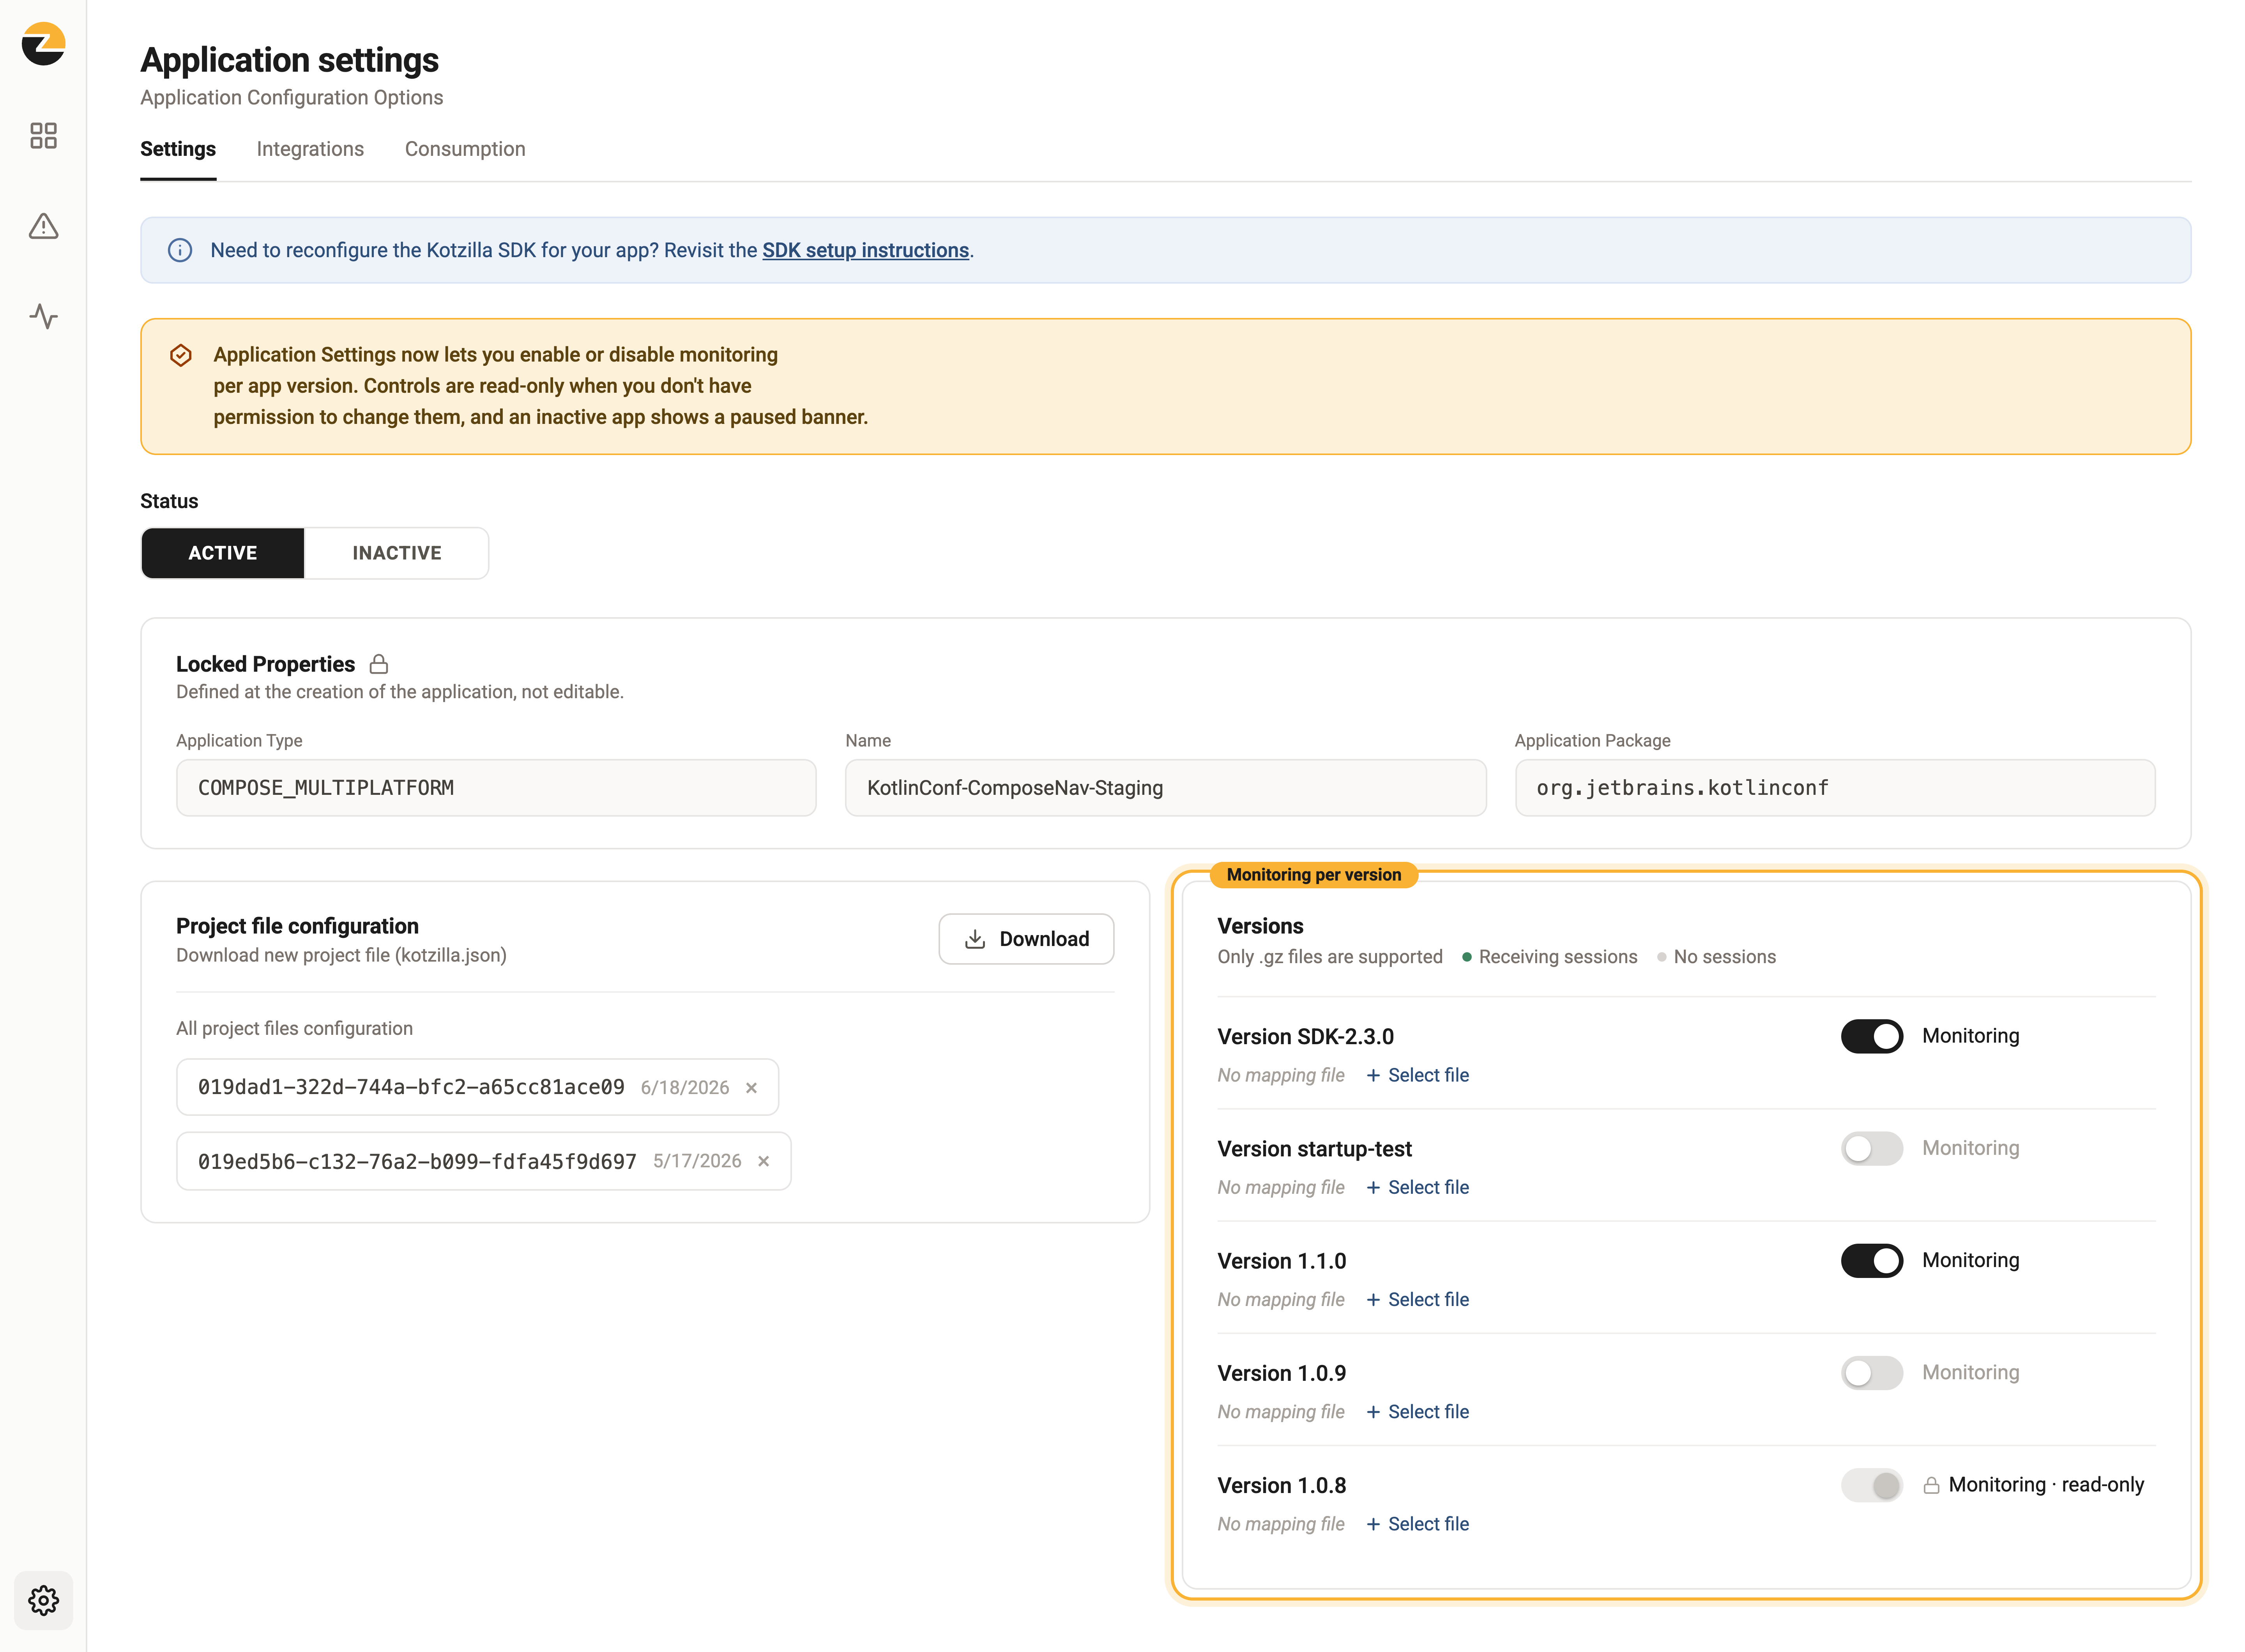Click the 5/17/2026 project file date
Screen dimensions: 2245x1652
pyautogui.click(x=697, y=1161)
